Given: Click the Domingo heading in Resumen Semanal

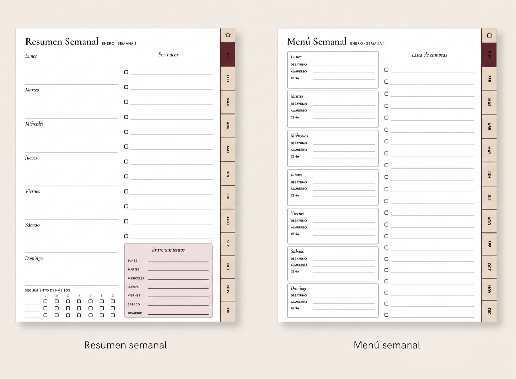Looking at the screenshot, I should click(x=34, y=258).
